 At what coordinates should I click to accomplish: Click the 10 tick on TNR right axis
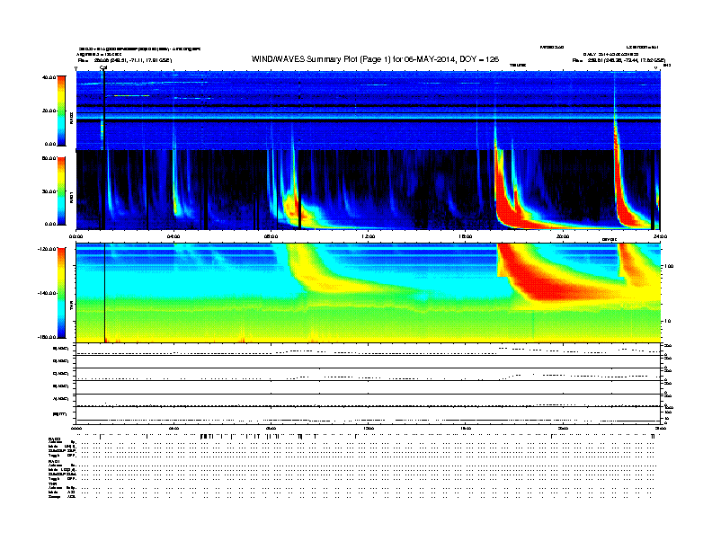pyautogui.click(x=670, y=321)
